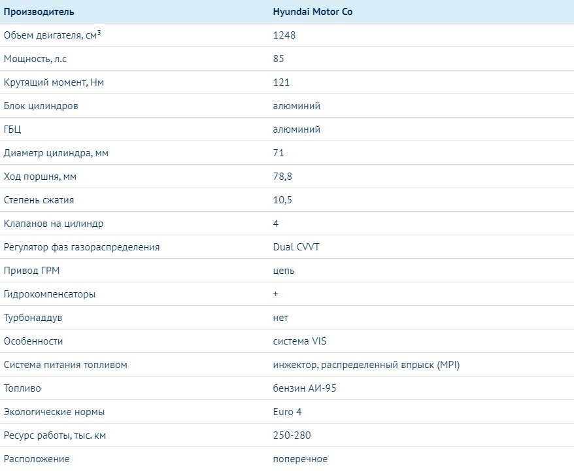Click the 'Топливо' label
The height and width of the screenshot is (472, 574).
tap(22, 388)
